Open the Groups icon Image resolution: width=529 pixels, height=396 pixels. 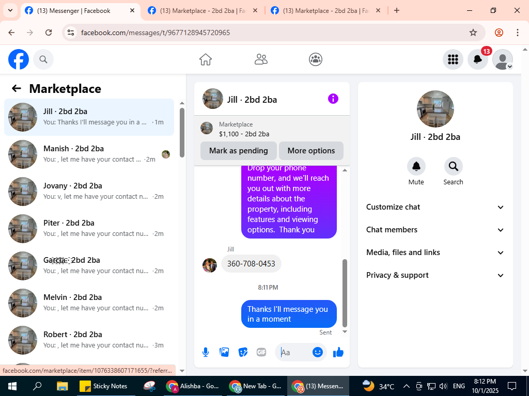tap(316, 59)
